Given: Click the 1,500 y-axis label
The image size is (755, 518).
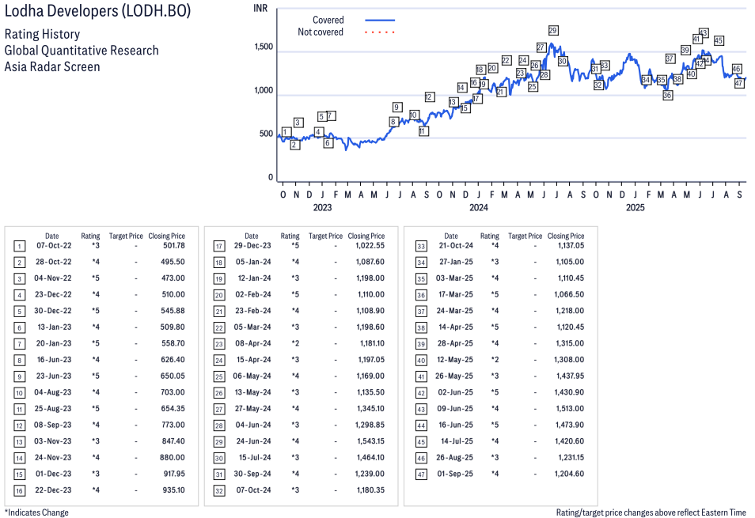Looking at the screenshot, I should (264, 47).
